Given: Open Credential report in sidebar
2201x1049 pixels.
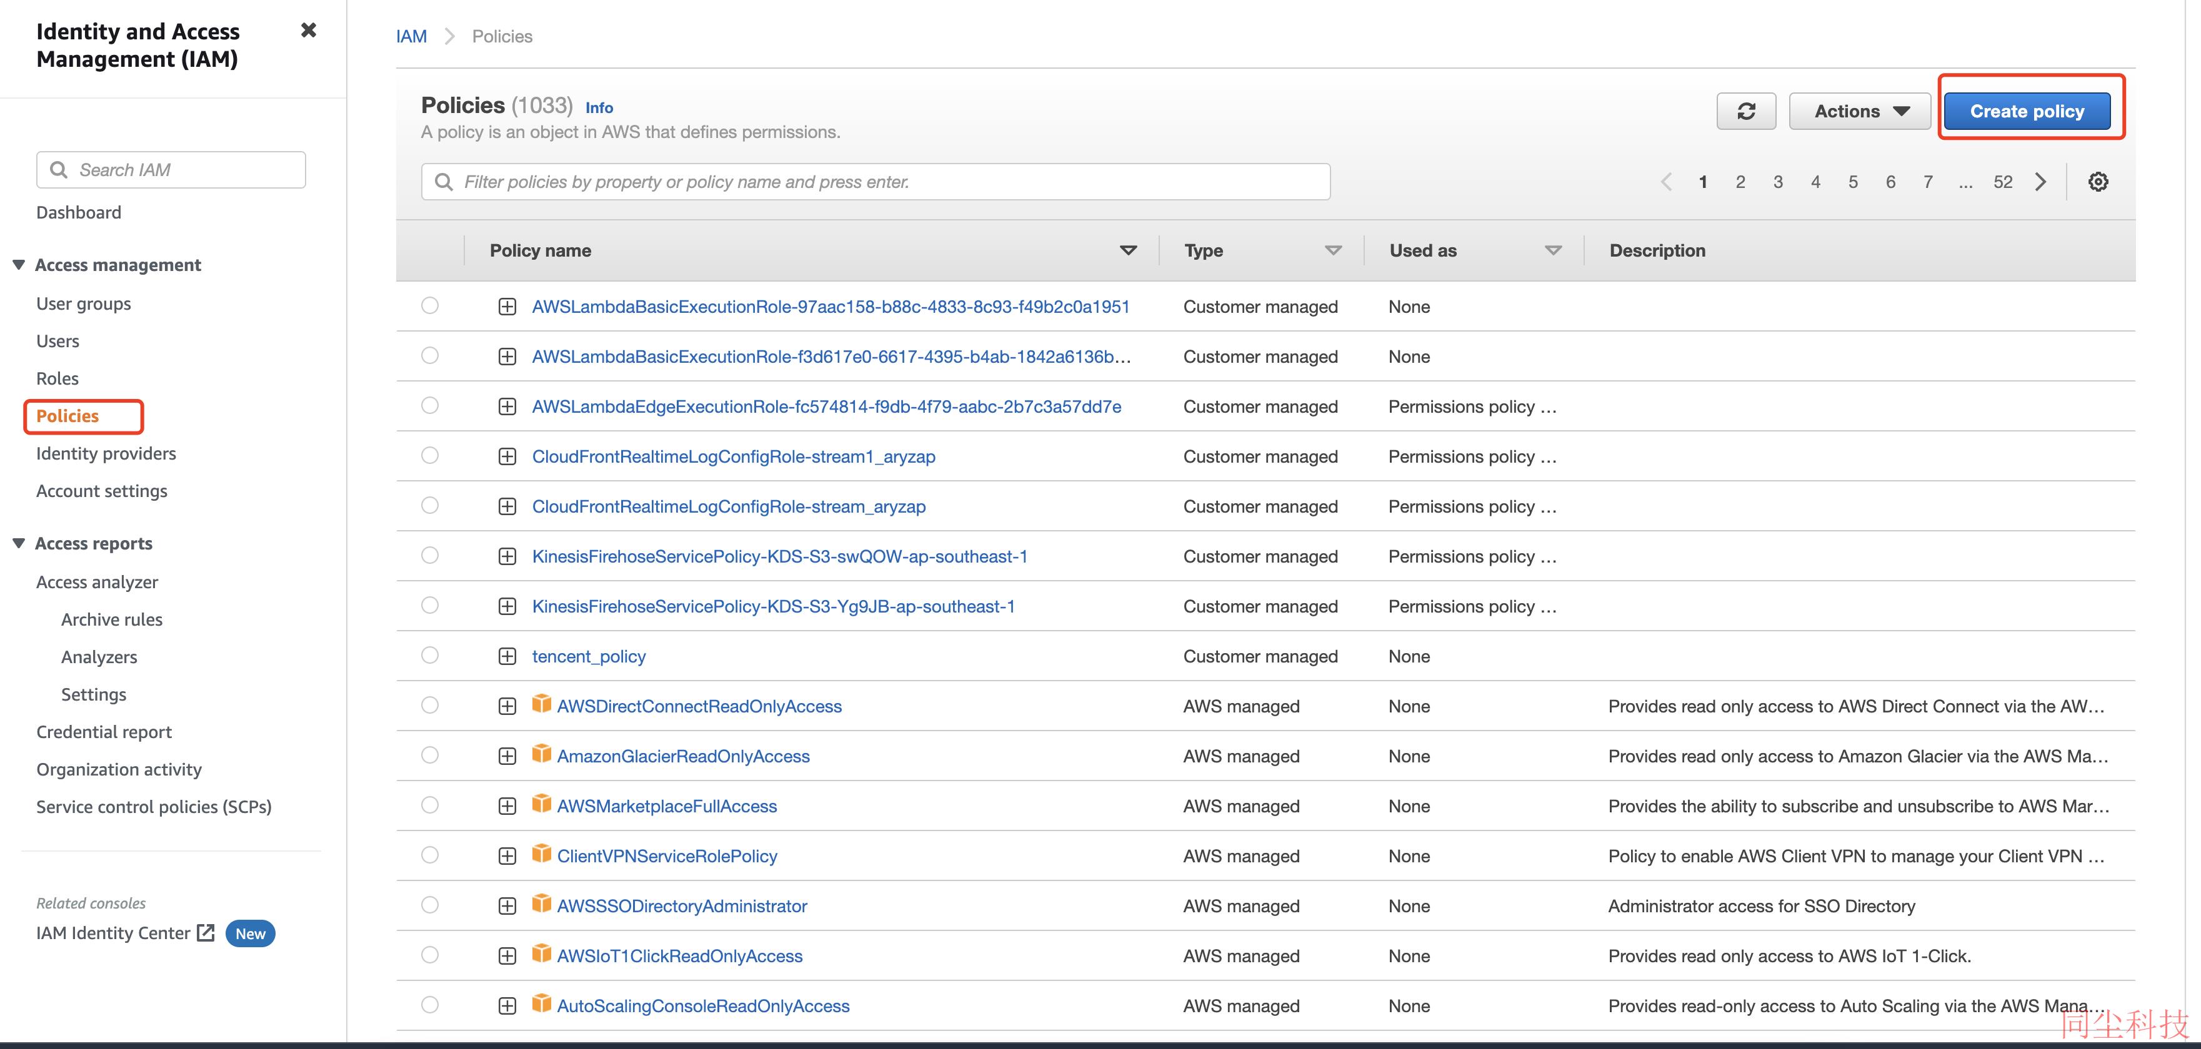Looking at the screenshot, I should click(x=104, y=731).
